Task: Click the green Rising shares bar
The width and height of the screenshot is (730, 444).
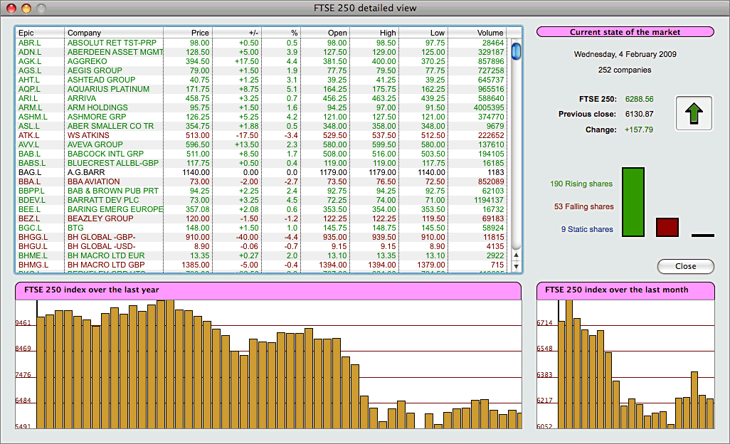Action: (x=633, y=202)
